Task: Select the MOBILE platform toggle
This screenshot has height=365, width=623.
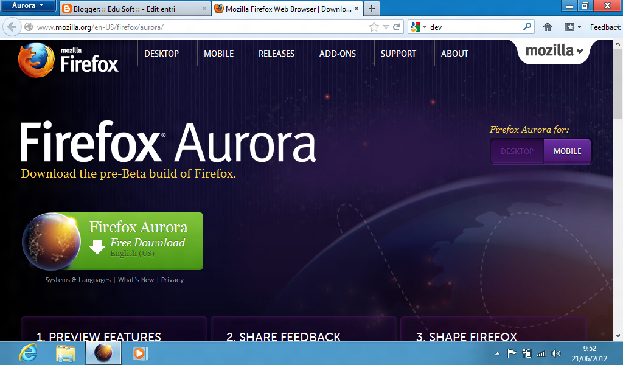Action: pos(568,151)
